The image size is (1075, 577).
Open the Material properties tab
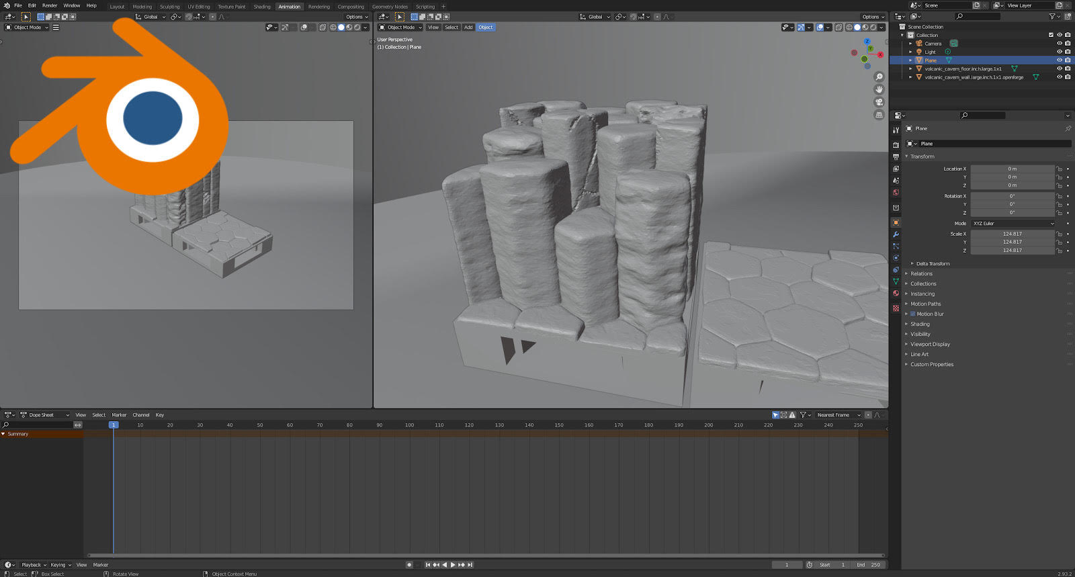[x=896, y=294]
